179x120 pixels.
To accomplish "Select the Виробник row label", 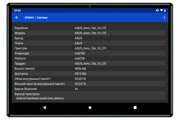I will click(x=21, y=28).
